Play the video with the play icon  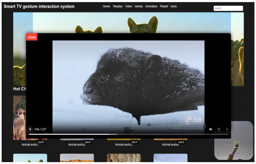pos(30,129)
